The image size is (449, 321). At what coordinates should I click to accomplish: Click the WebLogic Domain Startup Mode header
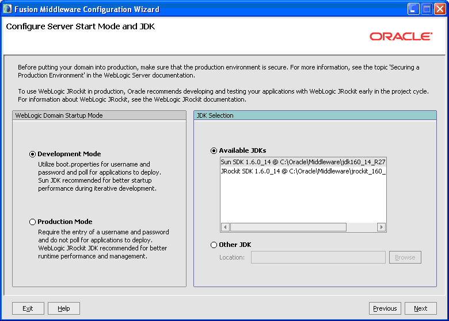100,115
